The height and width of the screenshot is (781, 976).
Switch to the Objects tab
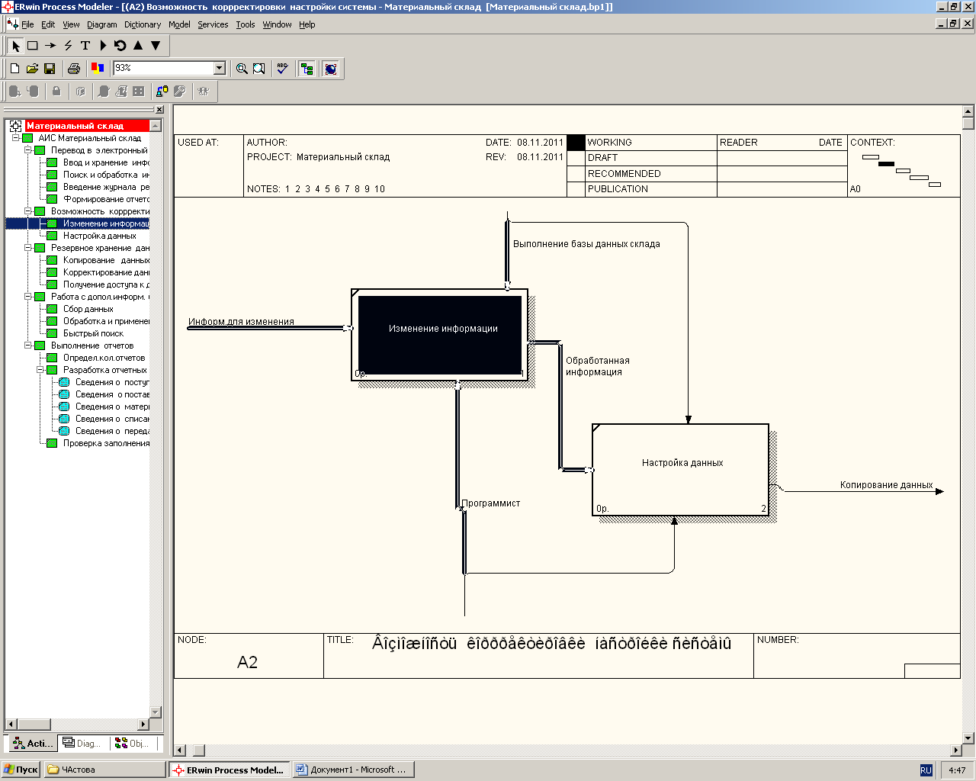(132, 743)
